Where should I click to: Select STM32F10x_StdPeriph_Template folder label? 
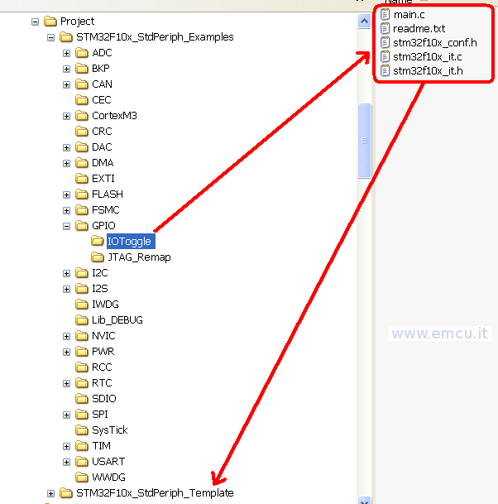155,493
